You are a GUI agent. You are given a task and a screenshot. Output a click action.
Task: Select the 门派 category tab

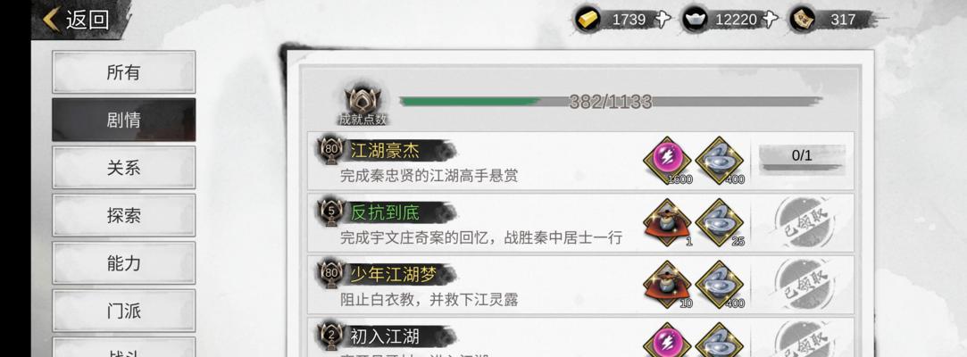coord(123,311)
